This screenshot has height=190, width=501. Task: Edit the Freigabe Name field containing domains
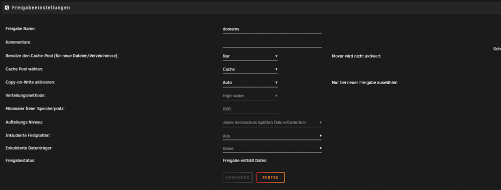[272, 29]
